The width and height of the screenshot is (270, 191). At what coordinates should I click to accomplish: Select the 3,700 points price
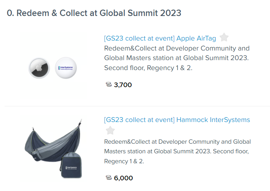[x=123, y=85]
